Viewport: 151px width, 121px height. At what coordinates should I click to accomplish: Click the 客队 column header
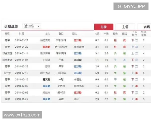(x=74, y=34)
